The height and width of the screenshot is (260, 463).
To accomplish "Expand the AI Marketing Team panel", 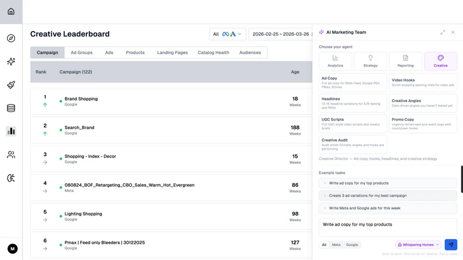I will click(x=443, y=32).
